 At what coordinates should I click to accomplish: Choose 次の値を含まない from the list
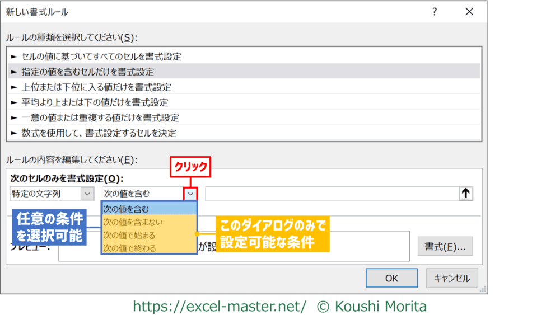[149, 222]
